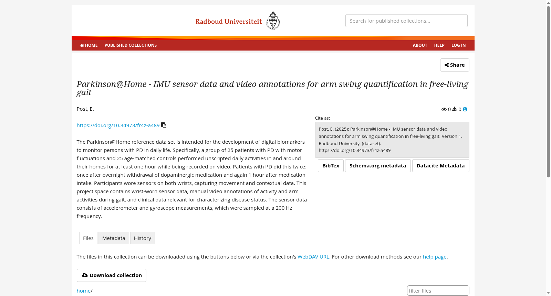Image resolution: width=551 pixels, height=296 pixels.
Task: Open Published Collections page
Action: tap(131, 45)
